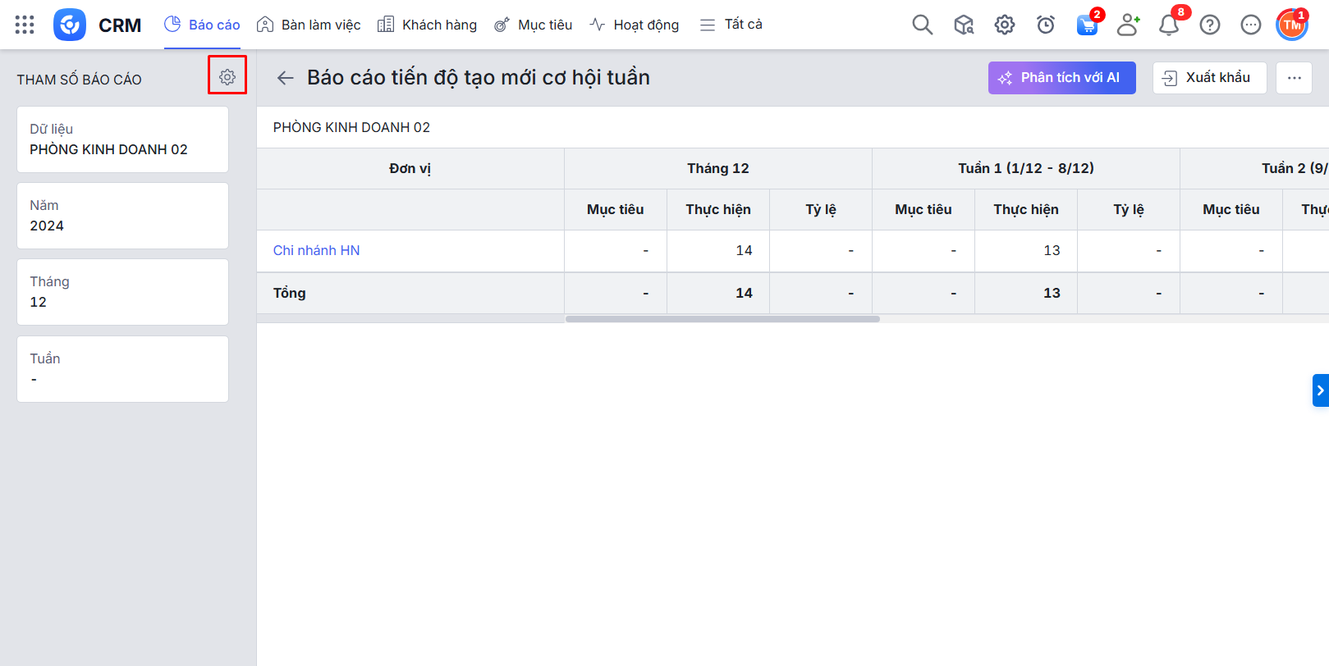This screenshot has width=1329, height=666.
Task: Open the app launcher grid icon
Action: click(25, 25)
